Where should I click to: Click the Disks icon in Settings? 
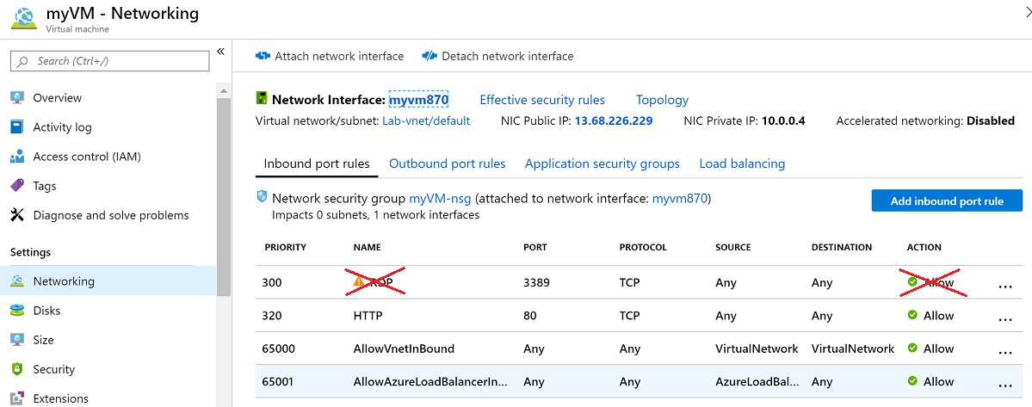[x=17, y=311]
